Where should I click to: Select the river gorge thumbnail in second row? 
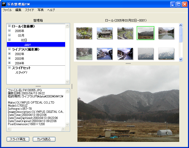tap(84, 53)
